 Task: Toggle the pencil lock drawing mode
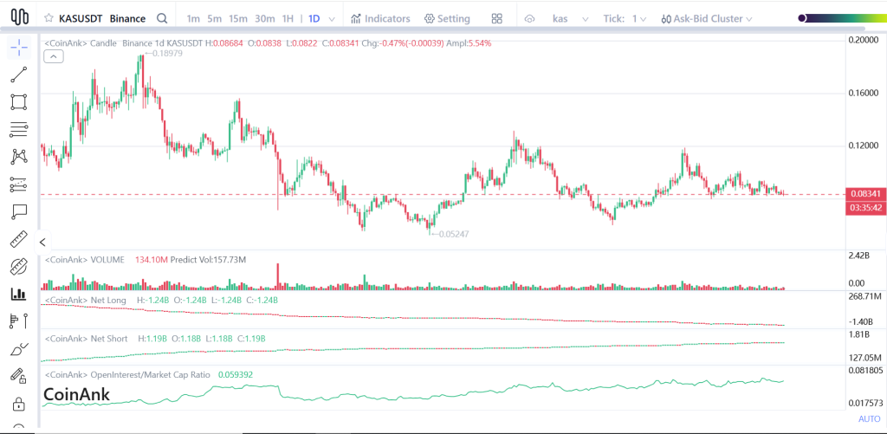19,376
